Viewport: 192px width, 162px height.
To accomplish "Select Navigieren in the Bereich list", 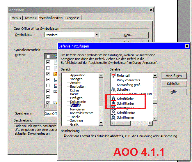I will [77, 109].
